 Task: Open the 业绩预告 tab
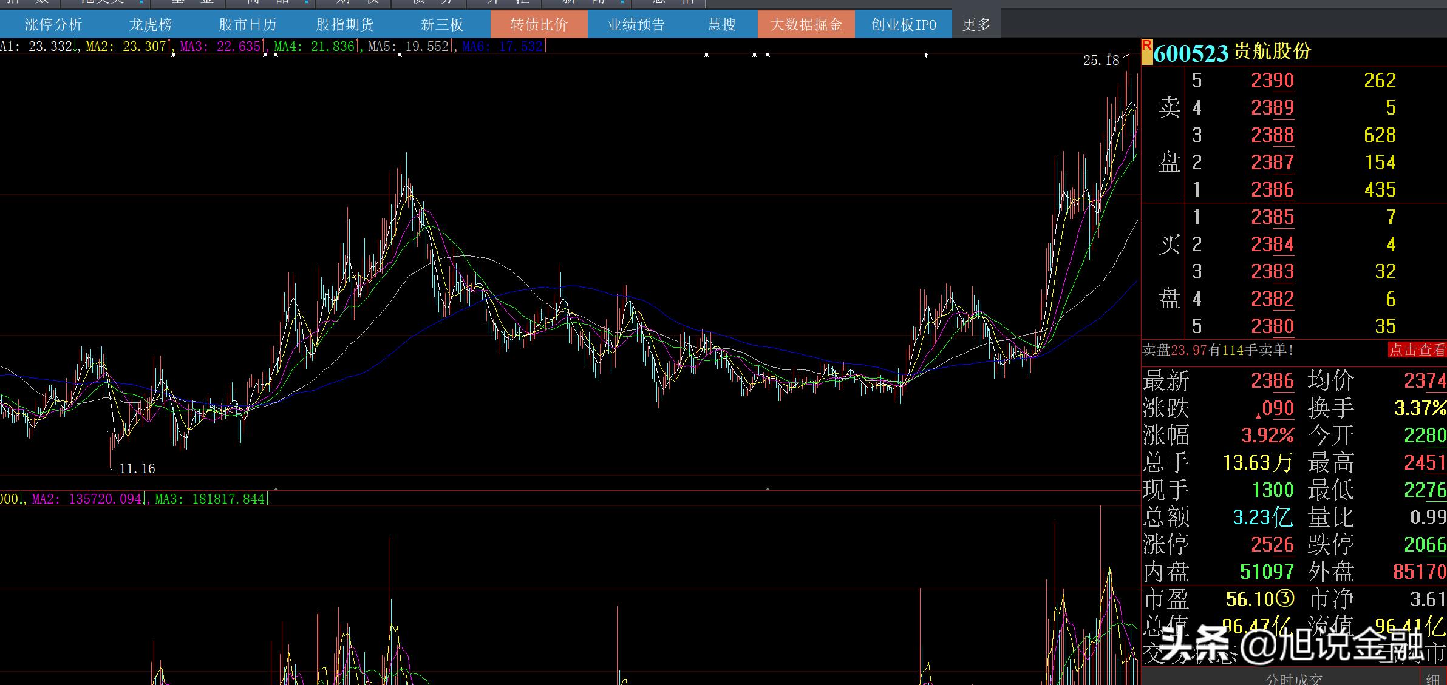tap(636, 24)
